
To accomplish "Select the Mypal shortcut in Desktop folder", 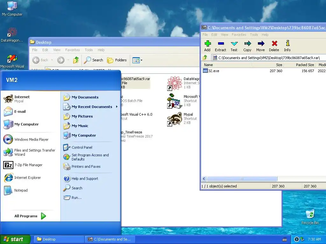I will tap(182, 119).
